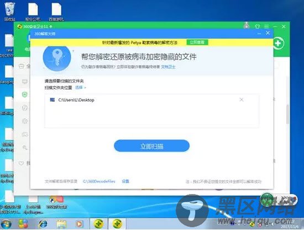Screen dimensions: 304x230
Task: Open the media player taskbar icon
Action: [79, 224]
